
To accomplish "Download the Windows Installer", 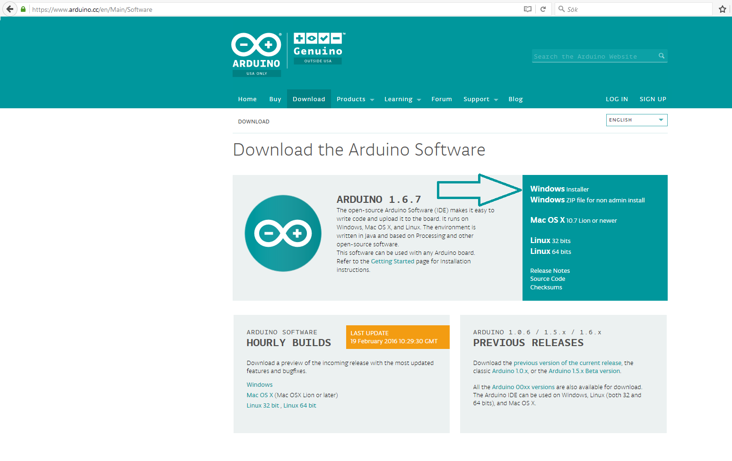I will pyautogui.click(x=559, y=189).
